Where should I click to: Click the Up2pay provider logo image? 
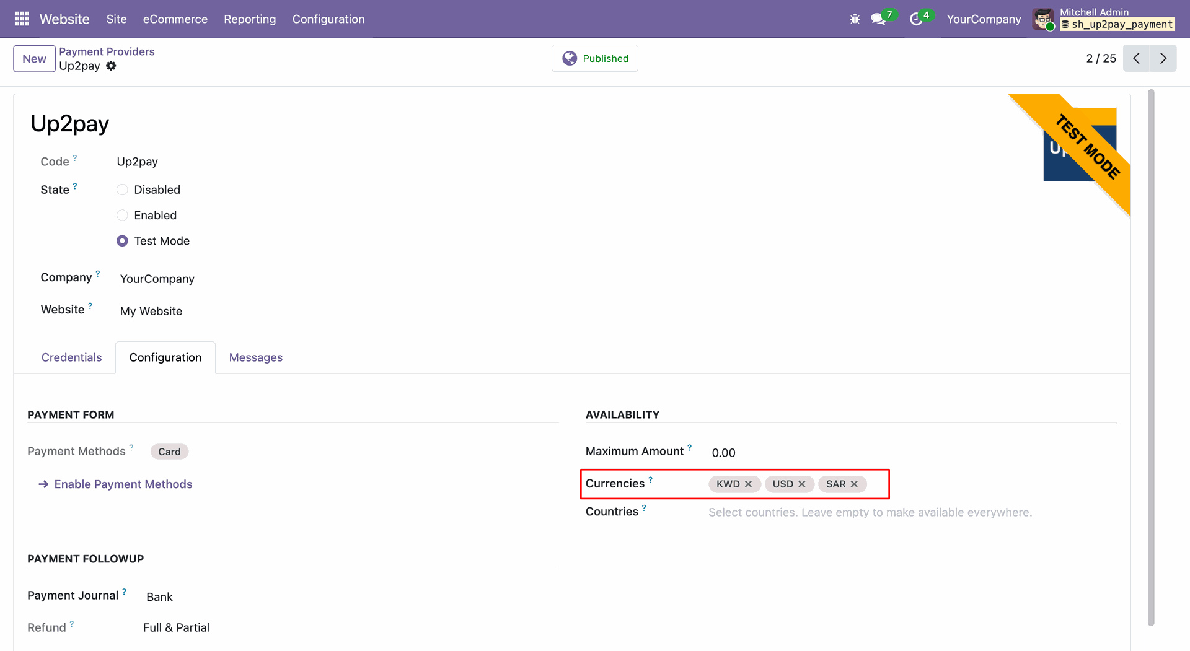pyautogui.click(x=1080, y=145)
